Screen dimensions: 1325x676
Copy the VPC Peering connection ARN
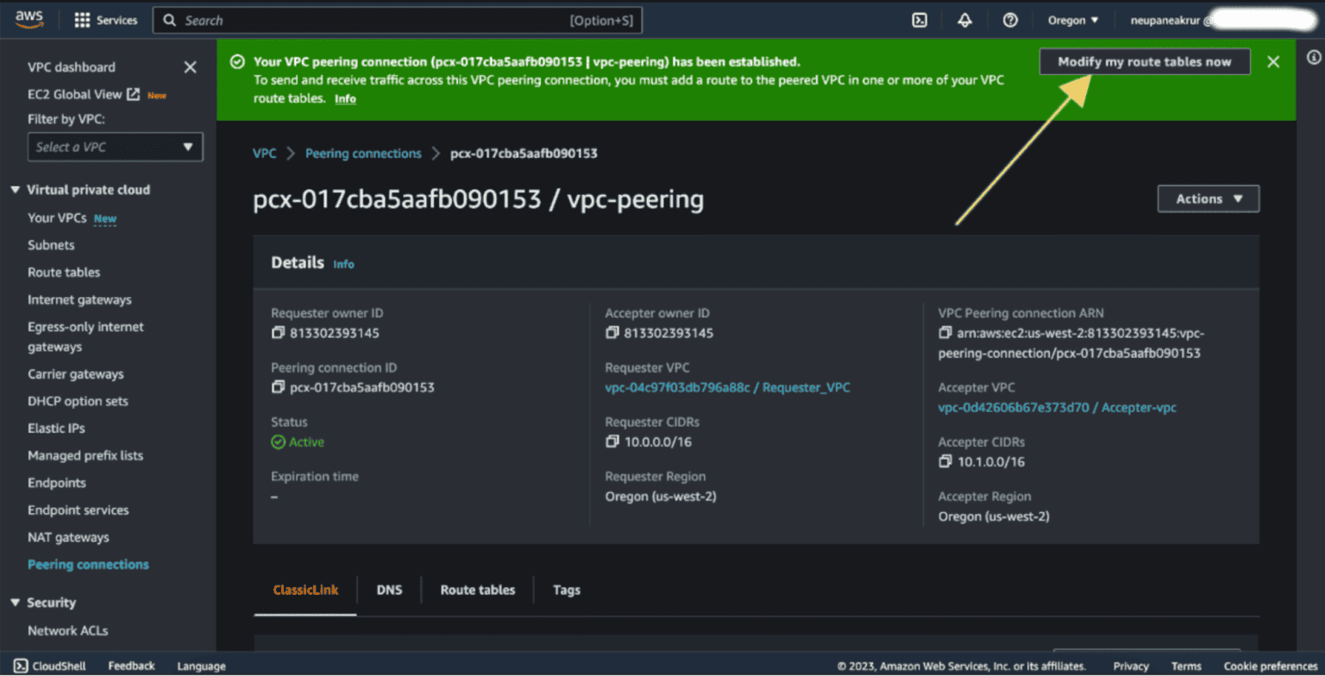pyautogui.click(x=945, y=333)
